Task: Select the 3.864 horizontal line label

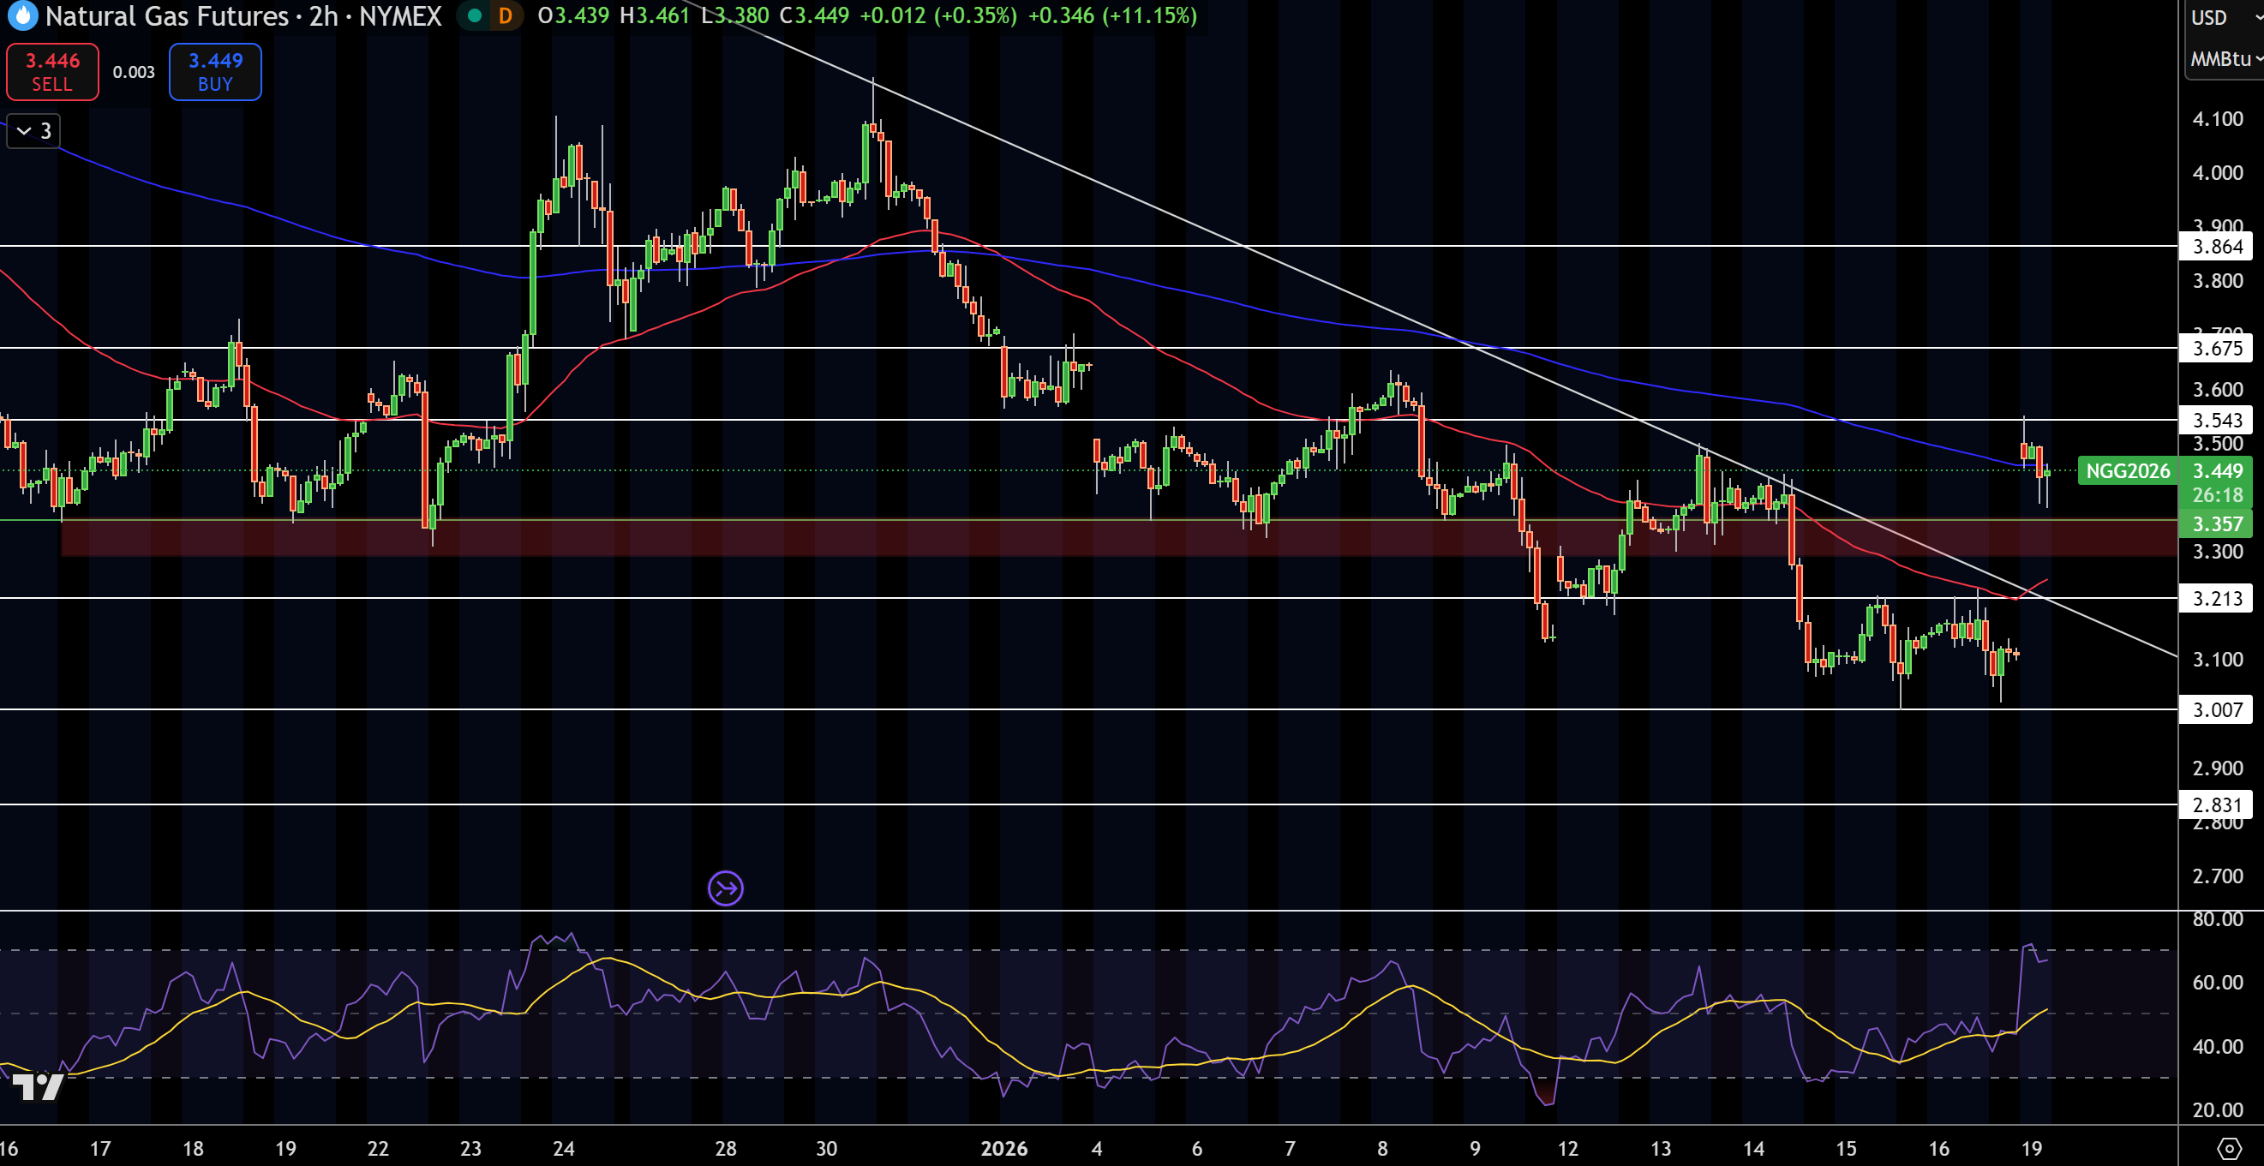Action: click(x=2217, y=246)
